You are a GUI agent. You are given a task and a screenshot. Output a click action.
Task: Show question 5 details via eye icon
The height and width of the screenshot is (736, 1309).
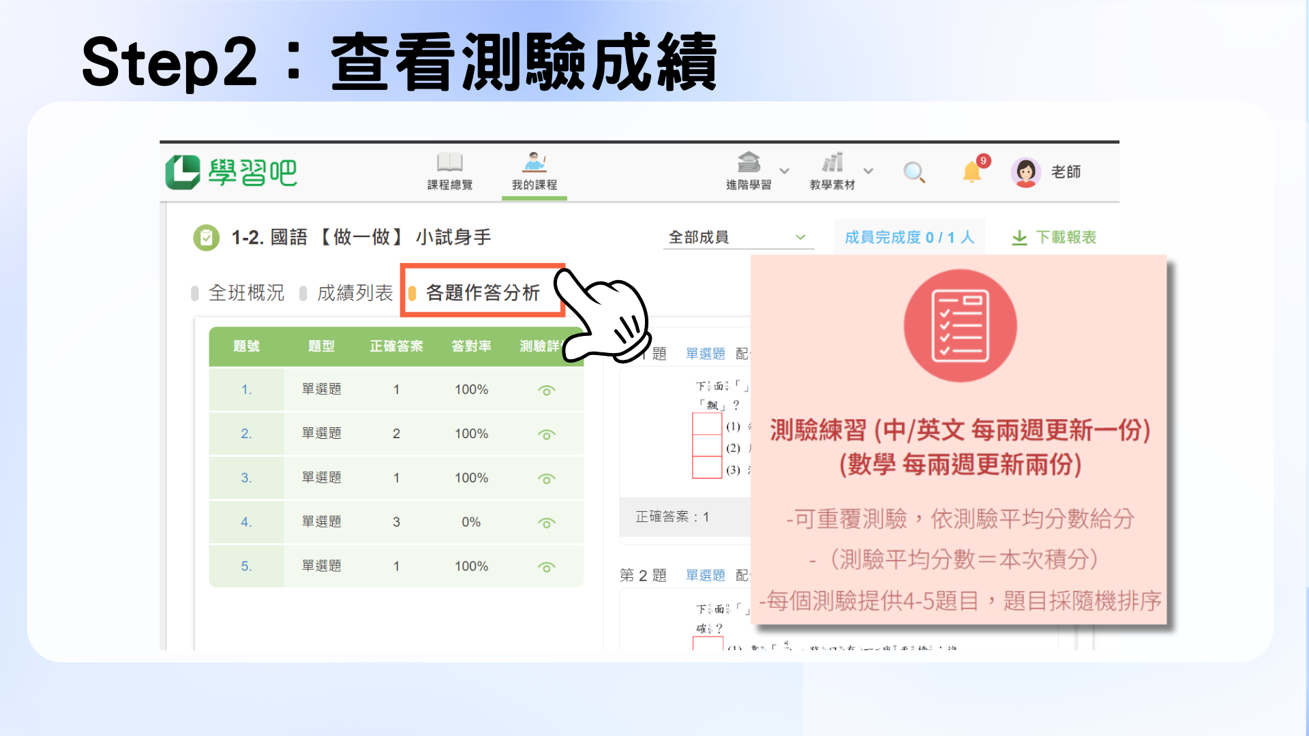[546, 567]
